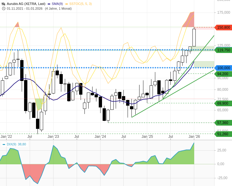Click the (4 Jahre, 1 Monat) period text
The height and width of the screenshot is (186, 232).
pyautogui.click(x=58, y=8)
